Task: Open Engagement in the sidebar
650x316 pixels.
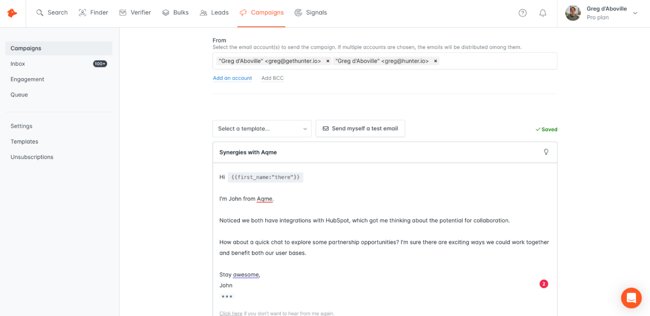Action: [27, 79]
